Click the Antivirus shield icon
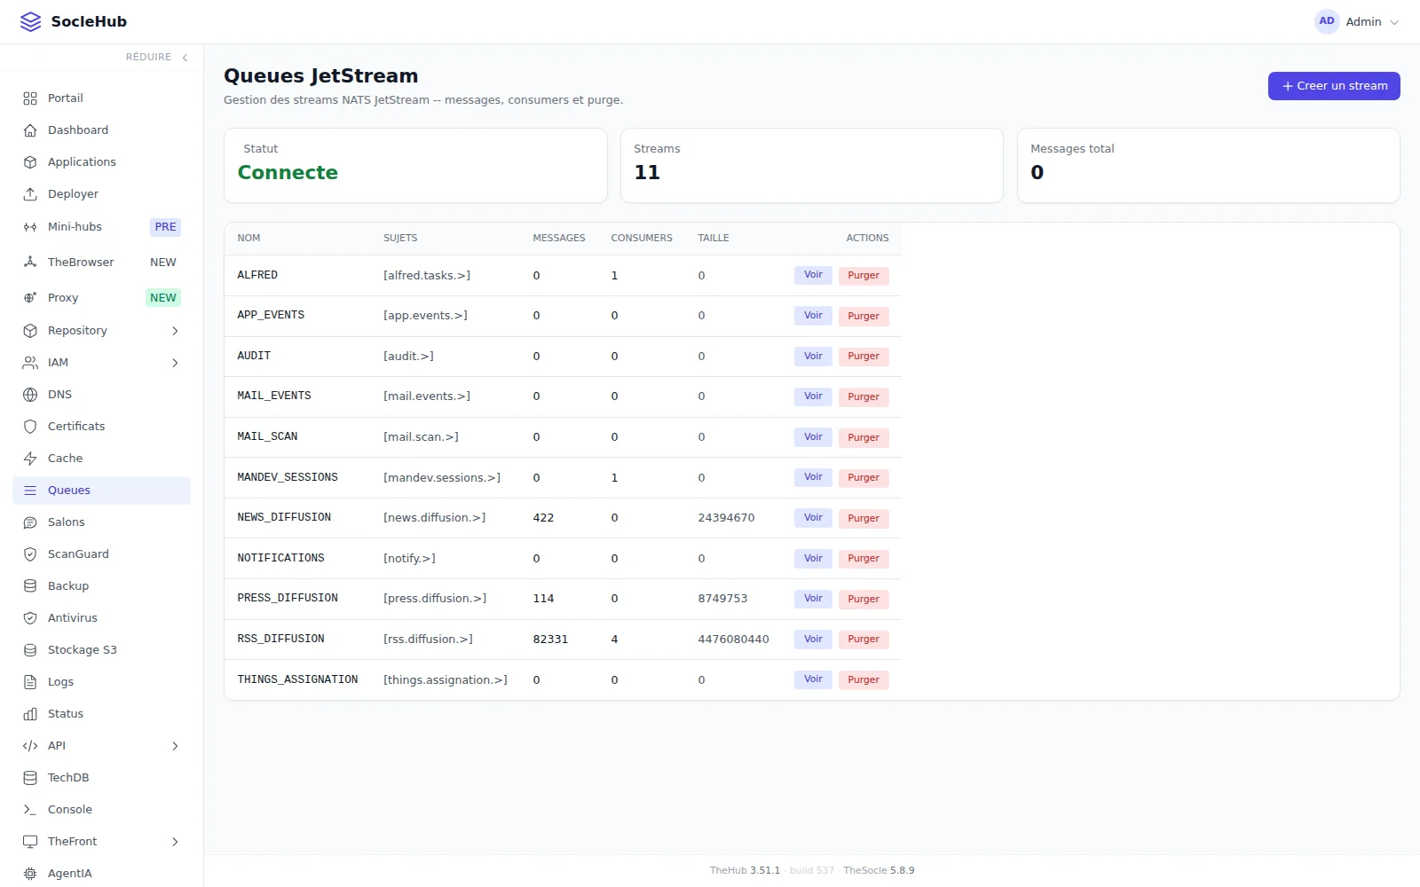 (30, 618)
